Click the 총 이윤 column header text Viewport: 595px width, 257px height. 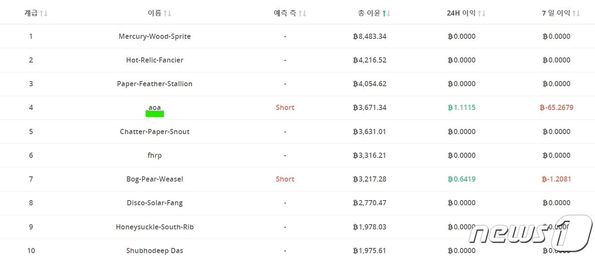[369, 13]
